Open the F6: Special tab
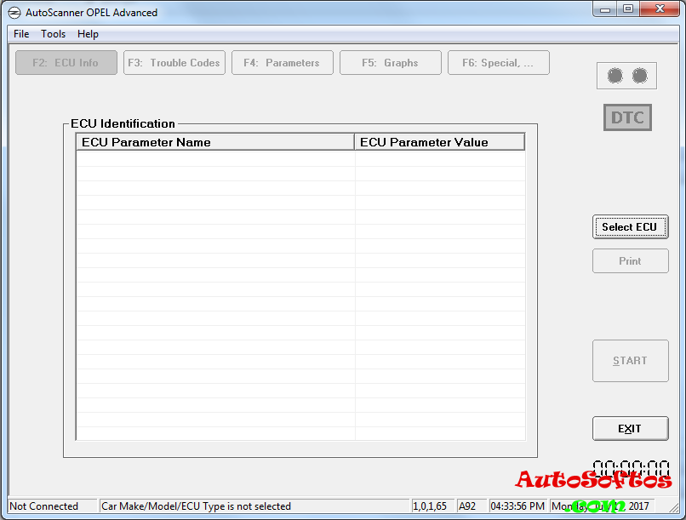The image size is (686, 520). [498, 62]
